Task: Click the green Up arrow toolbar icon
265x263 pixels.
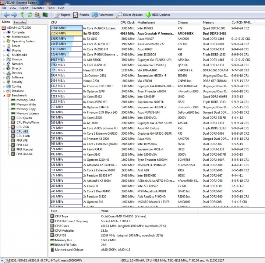Action: [x=22, y=15]
